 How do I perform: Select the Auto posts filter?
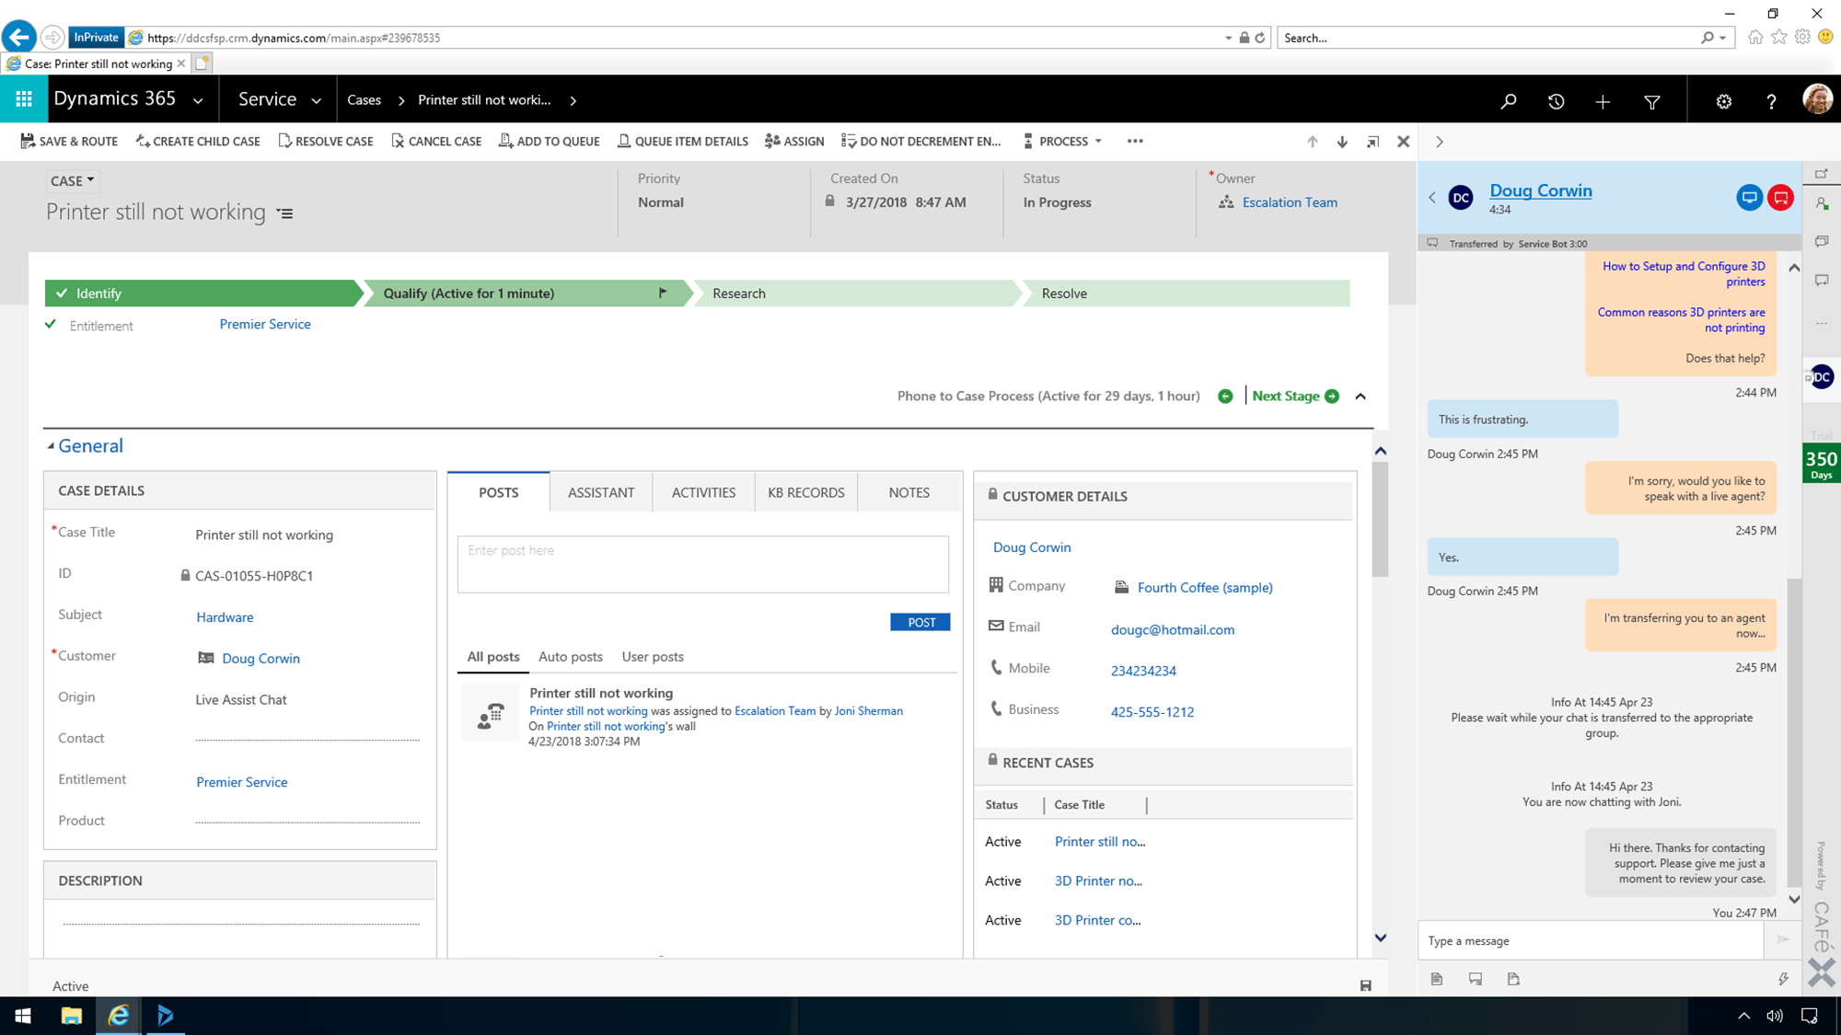[x=570, y=657]
